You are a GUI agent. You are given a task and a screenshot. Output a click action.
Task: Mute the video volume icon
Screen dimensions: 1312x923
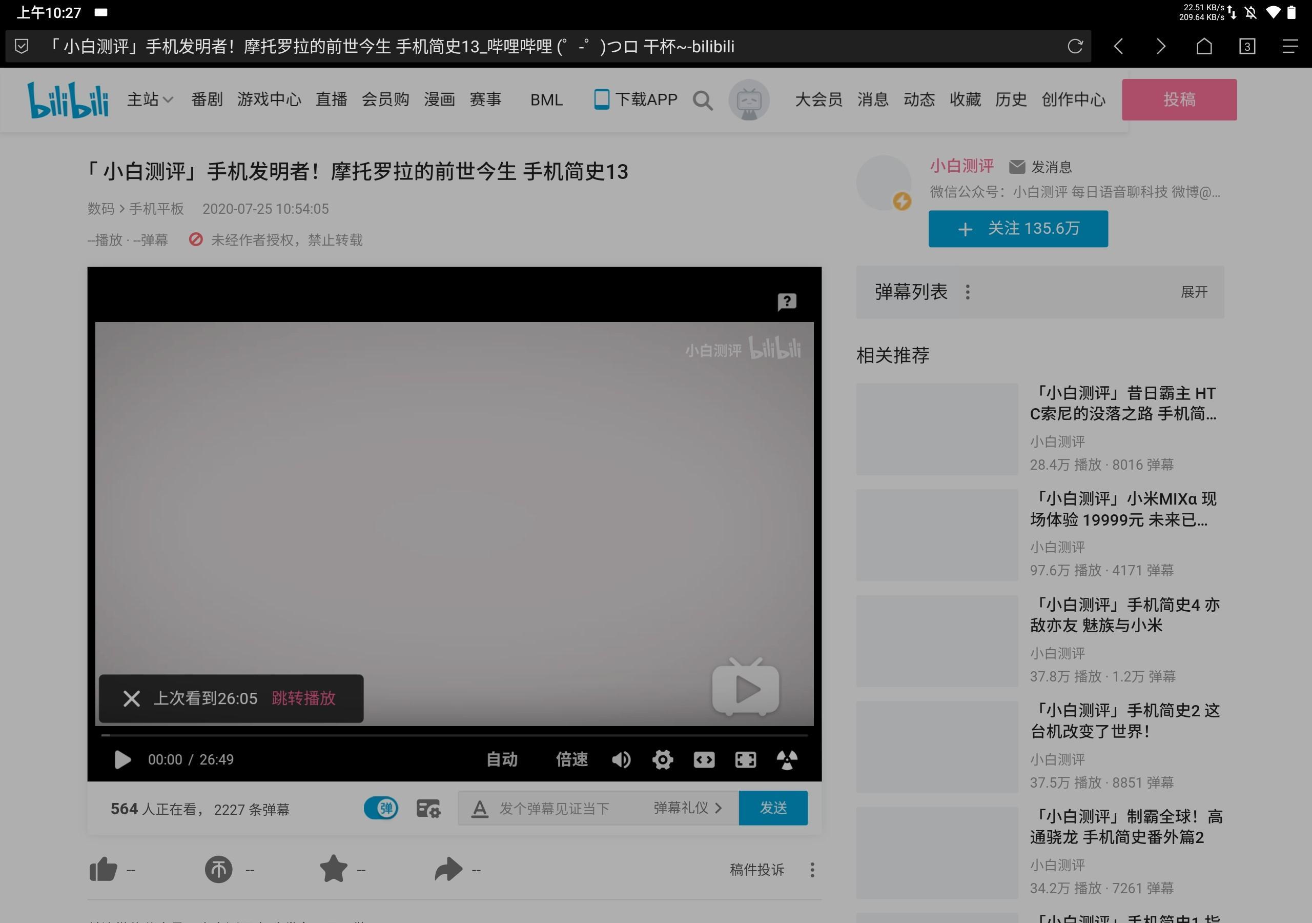click(x=621, y=759)
